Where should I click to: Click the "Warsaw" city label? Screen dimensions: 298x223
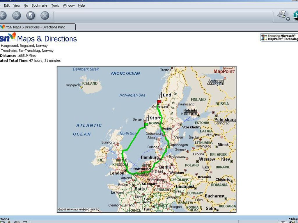(x=207, y=159)
